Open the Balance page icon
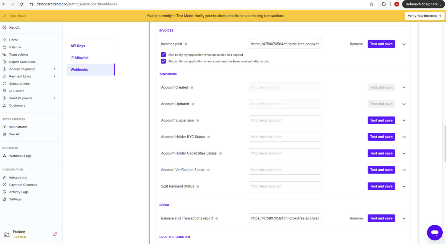Screen dimensions: 446x247 point(4,47)
